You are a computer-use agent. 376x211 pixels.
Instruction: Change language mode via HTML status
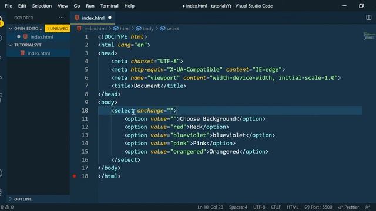point(293,207)
